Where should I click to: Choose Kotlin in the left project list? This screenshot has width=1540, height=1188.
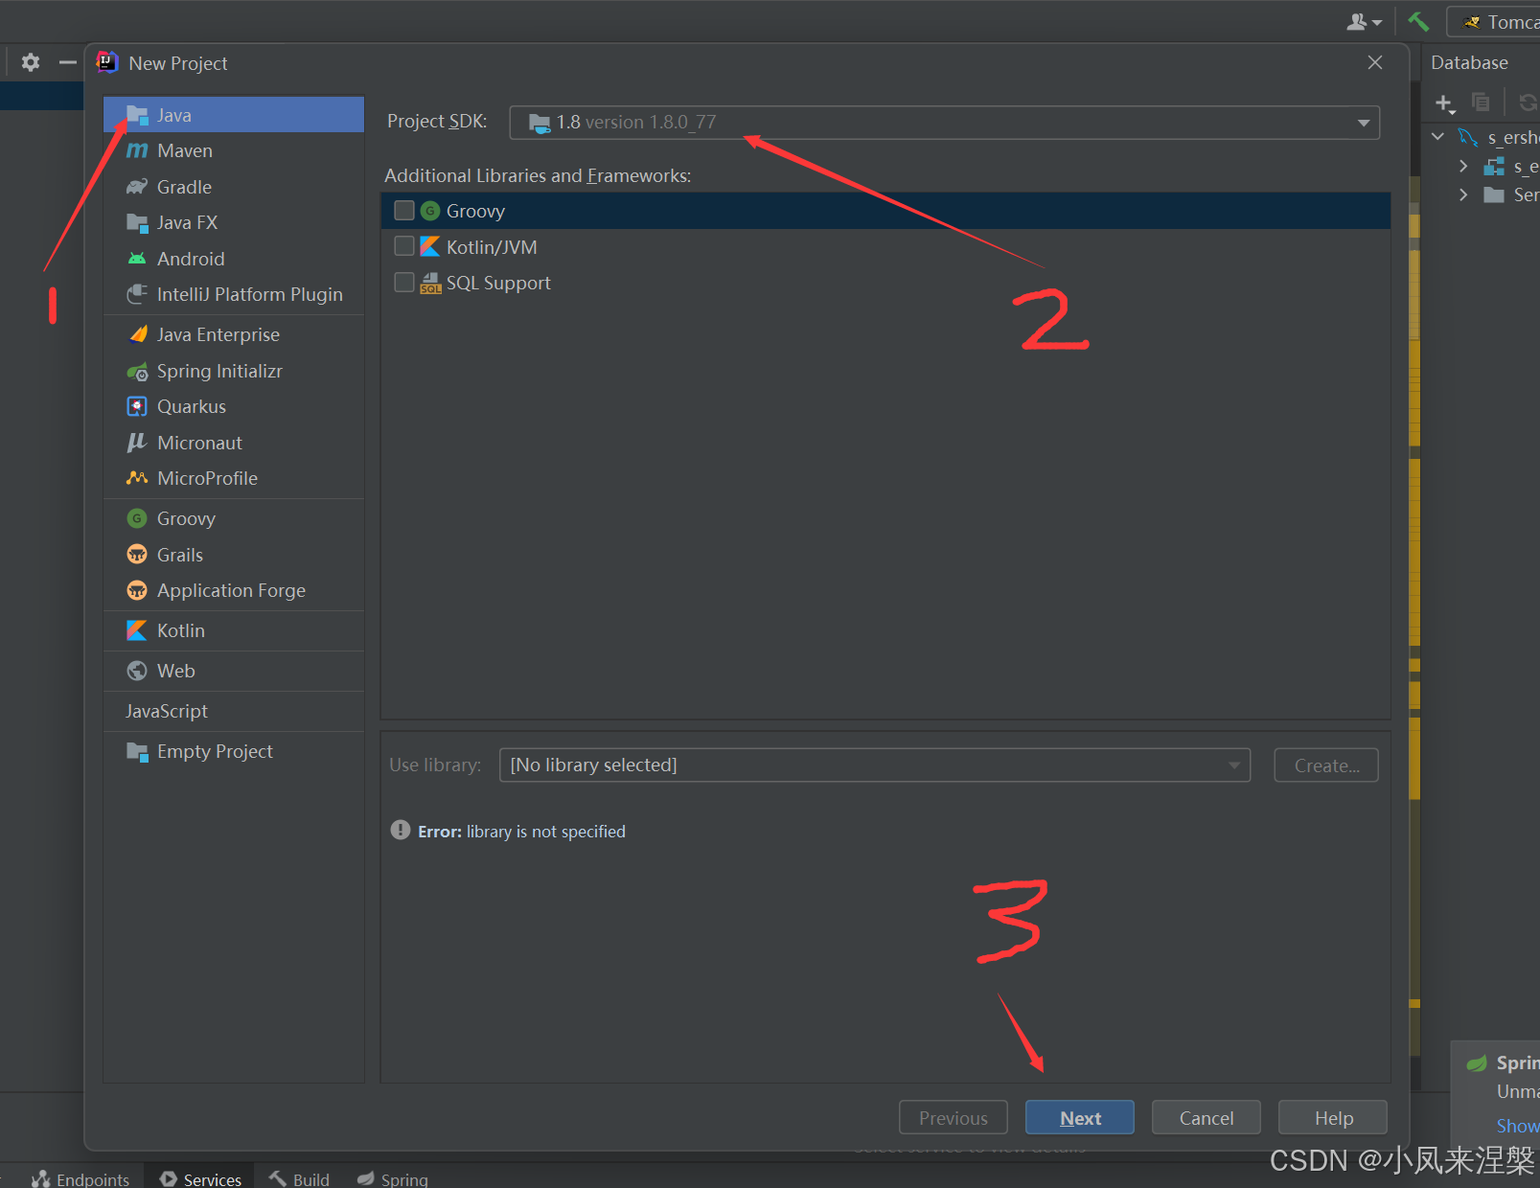(x=233, y=630)
